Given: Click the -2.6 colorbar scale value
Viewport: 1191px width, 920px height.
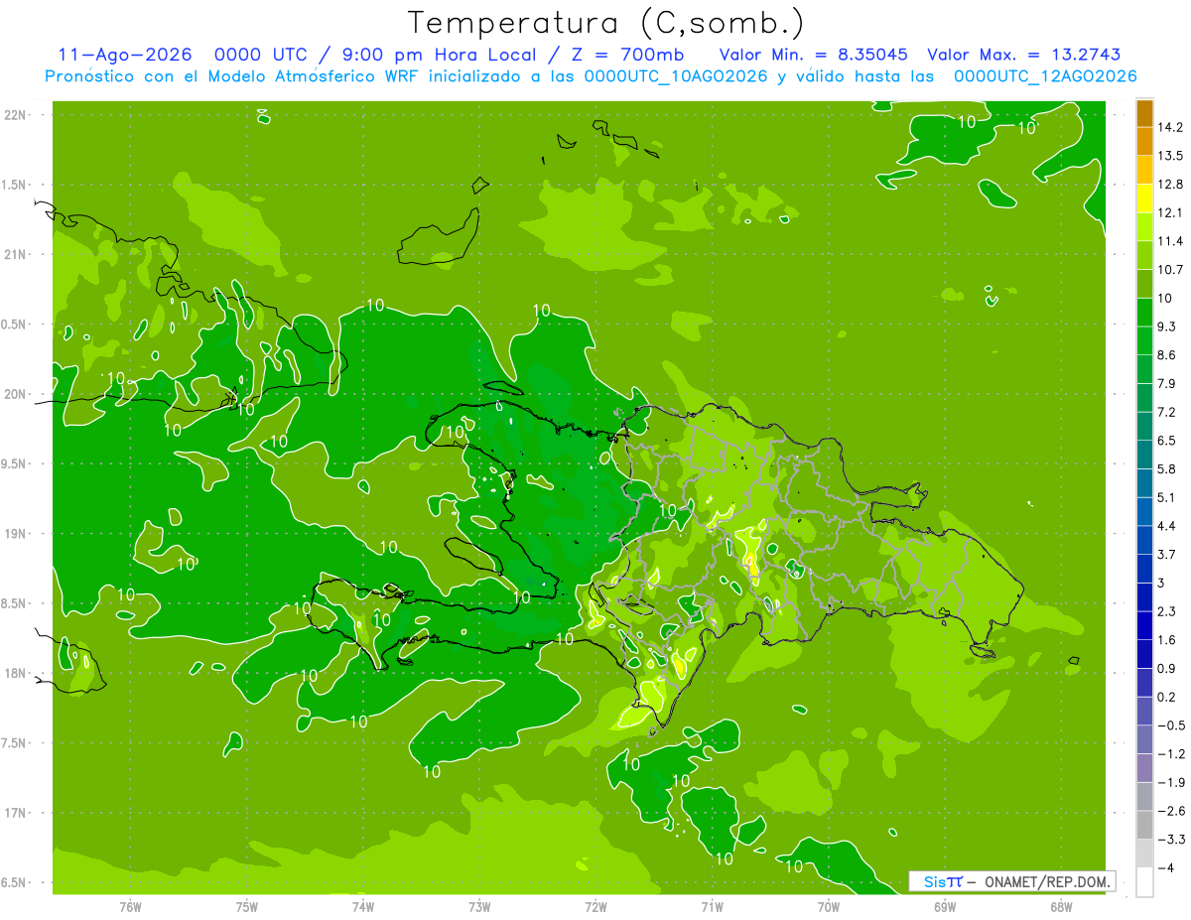Looking at the screenshot, I should click(1171, 811).
